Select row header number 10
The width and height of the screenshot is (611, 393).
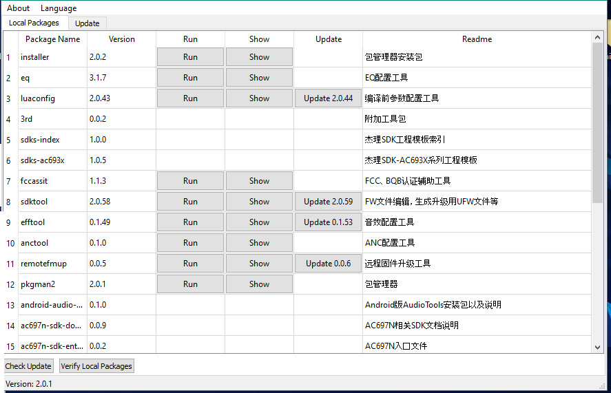tap(10, 243)
